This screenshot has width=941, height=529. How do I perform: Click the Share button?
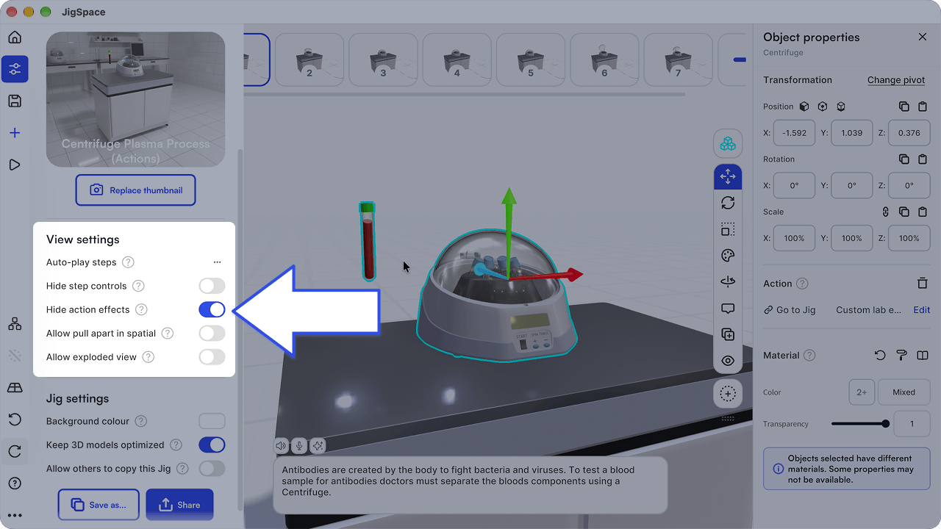(179, 505)
